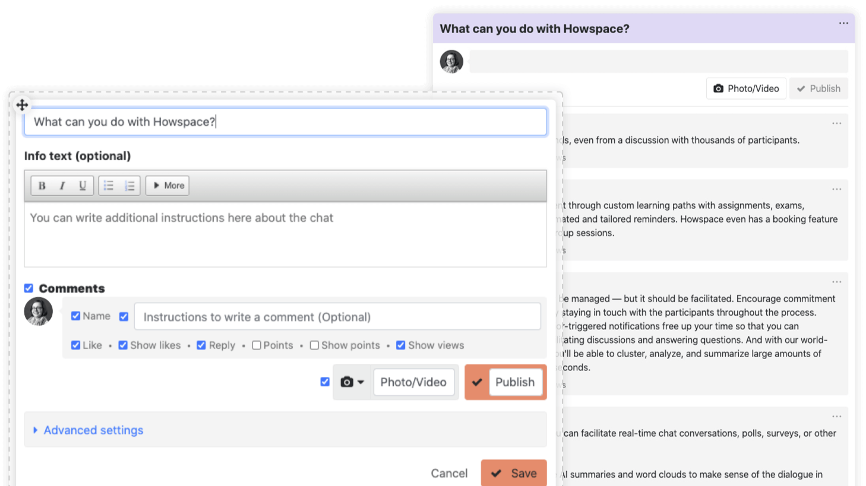Enable the Points checkbox
The image size is (866, 486).
[257, 345]
